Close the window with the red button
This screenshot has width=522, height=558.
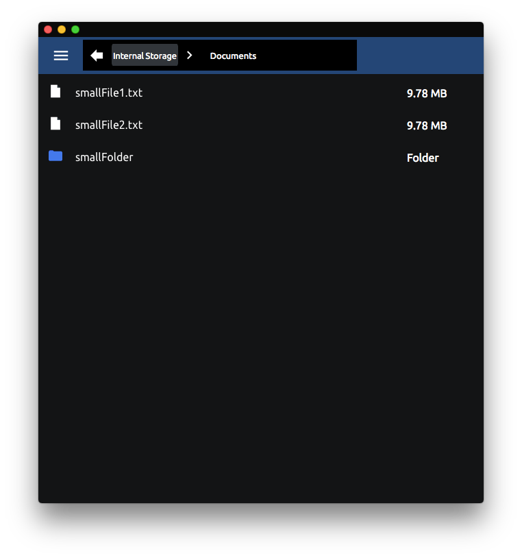pyautogui.click(x=48, y=29)
